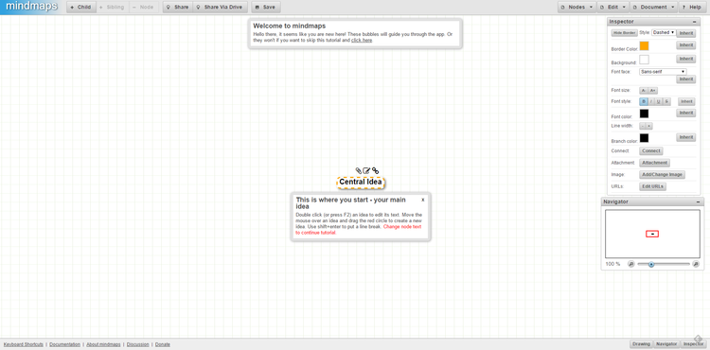Image resolution: width=710 pixels, height=350 pixels.
Task: Open Donate link in footer
Action: pos(163,344)
